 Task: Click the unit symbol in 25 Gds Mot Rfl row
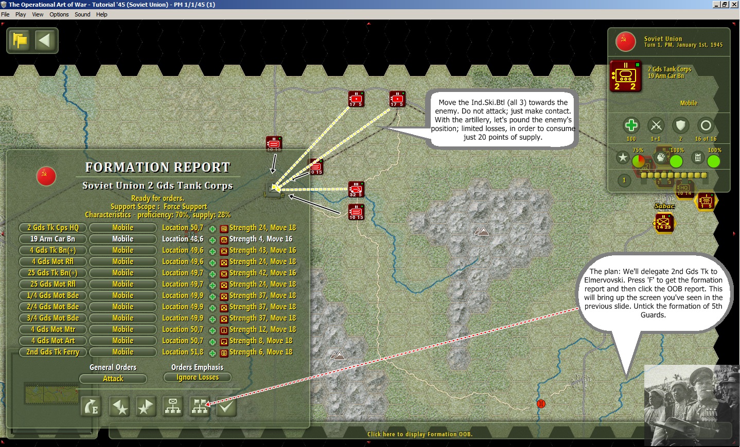pos(224,285)
